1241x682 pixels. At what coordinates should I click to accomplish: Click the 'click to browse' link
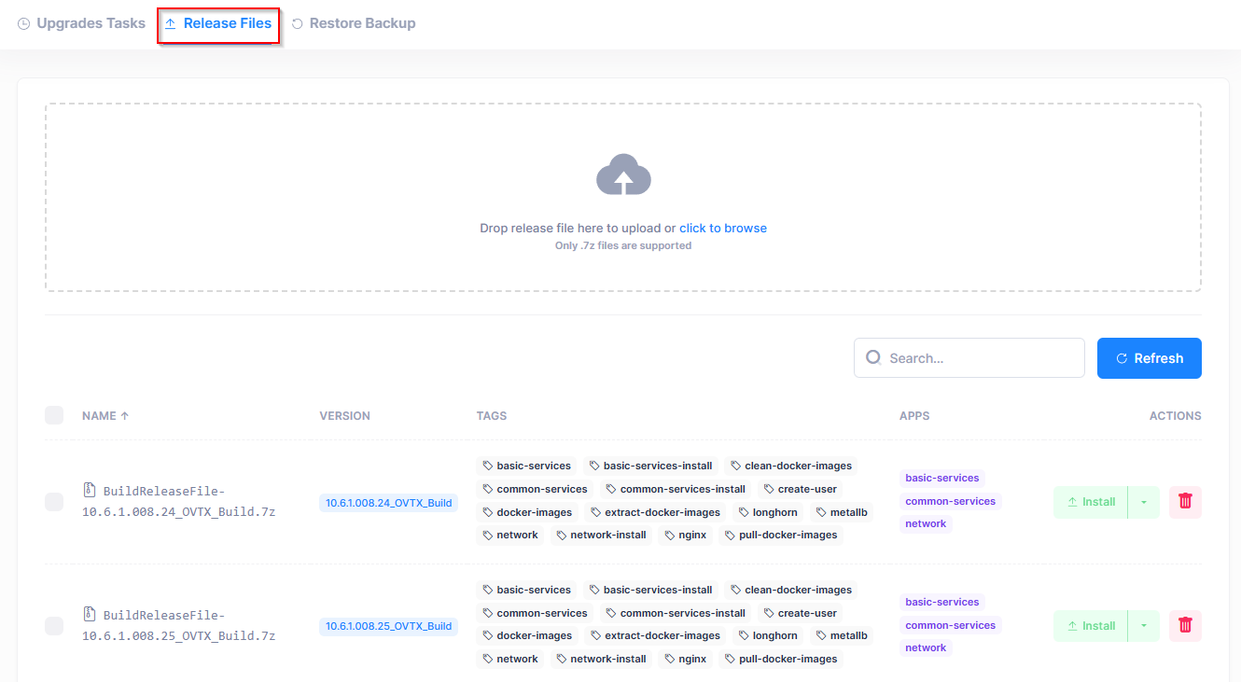pos(723,228)
